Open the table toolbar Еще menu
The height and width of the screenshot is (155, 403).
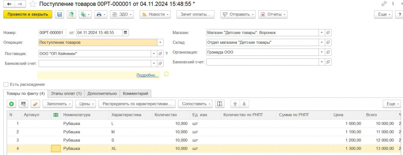pyautogui.click(x=392, y=104)
